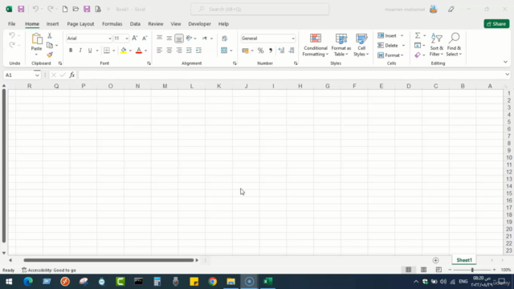Add a new sheet with plus icon
The image size is (514, 289).
tap(435, 260)
